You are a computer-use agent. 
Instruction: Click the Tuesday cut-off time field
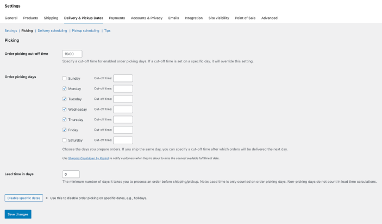point(123,99)
